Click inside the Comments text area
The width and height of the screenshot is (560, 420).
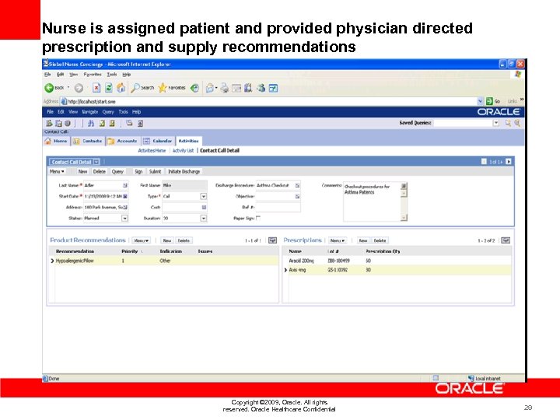(372, 201)
